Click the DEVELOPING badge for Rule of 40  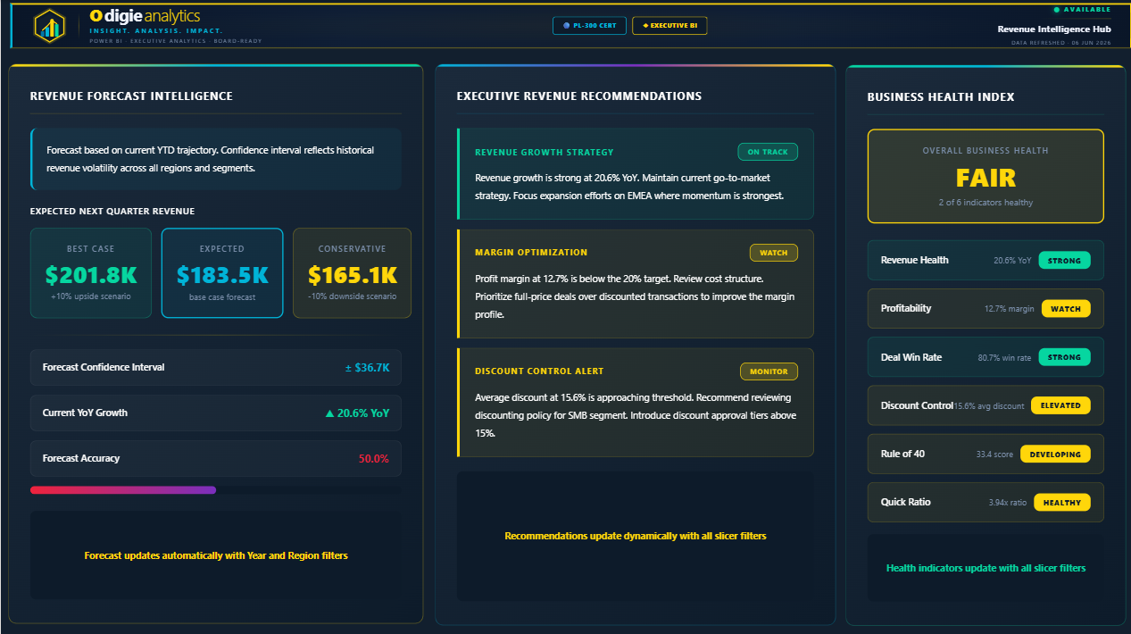[x=1055, y=454]
